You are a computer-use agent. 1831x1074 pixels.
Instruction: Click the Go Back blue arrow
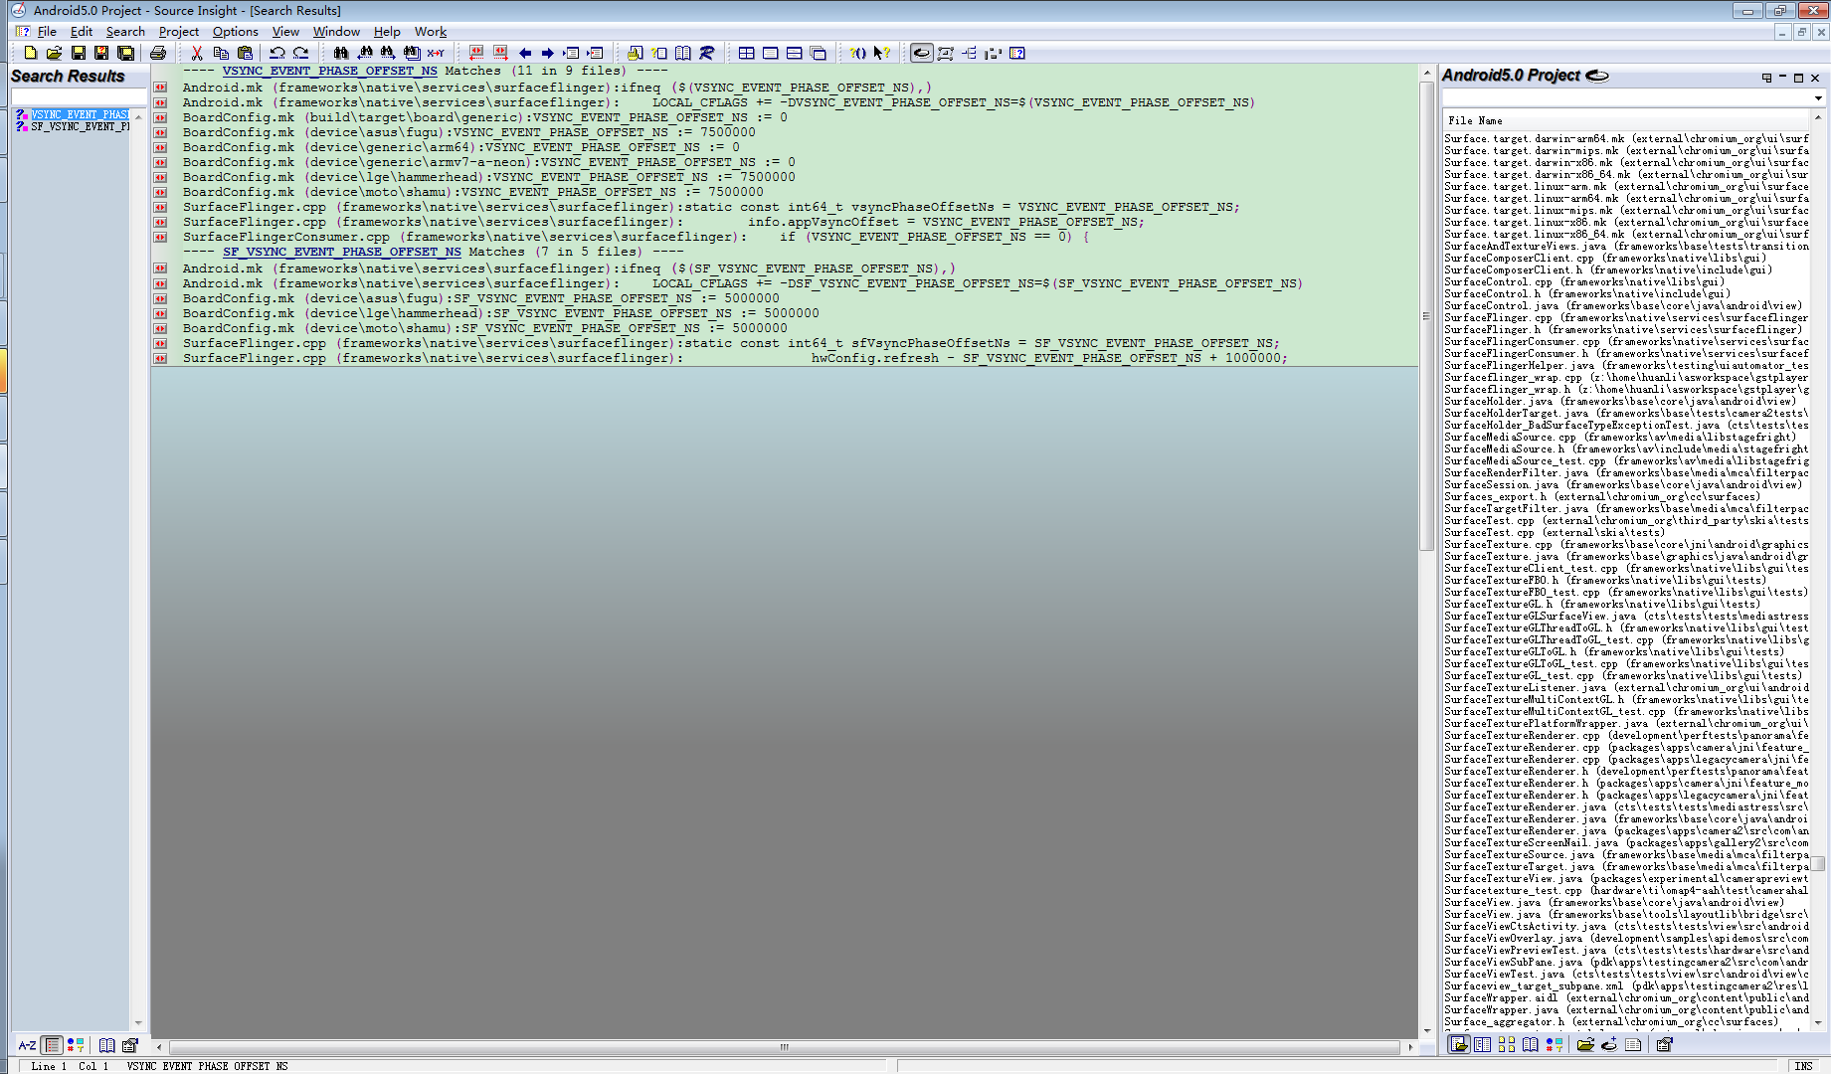click(x=525, y=53)
